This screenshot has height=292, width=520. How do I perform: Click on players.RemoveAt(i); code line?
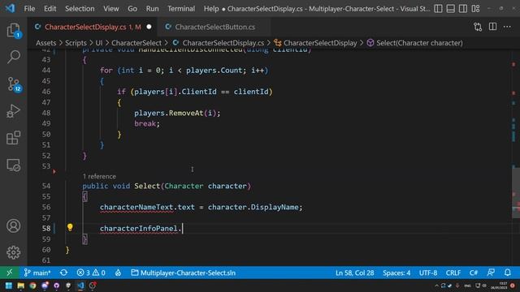pyautogui.click(x=177, y=113)
